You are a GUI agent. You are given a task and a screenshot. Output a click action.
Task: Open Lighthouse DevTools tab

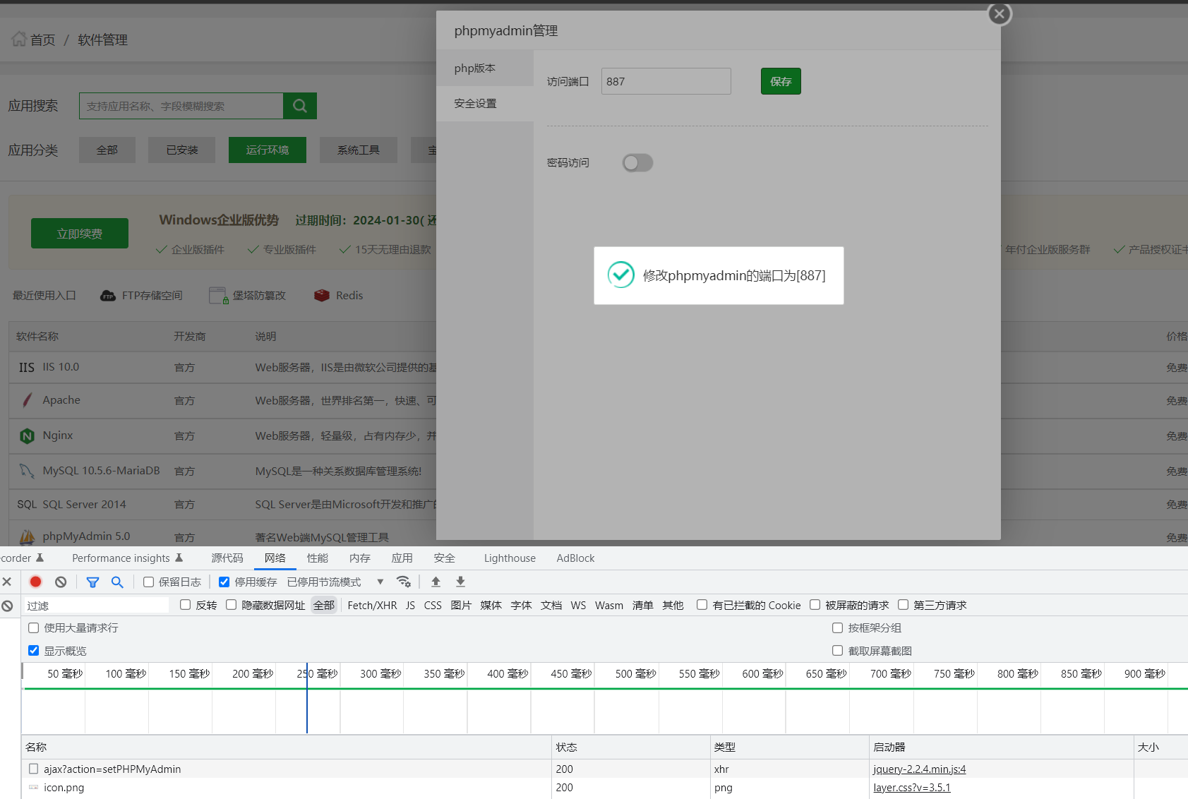click(510, 558)
